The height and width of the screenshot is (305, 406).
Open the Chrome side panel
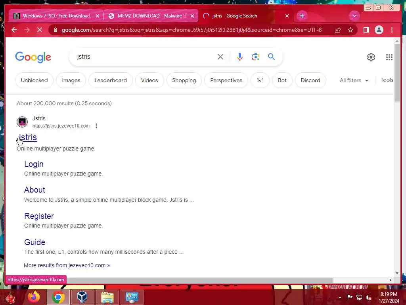tap(366, 30)
